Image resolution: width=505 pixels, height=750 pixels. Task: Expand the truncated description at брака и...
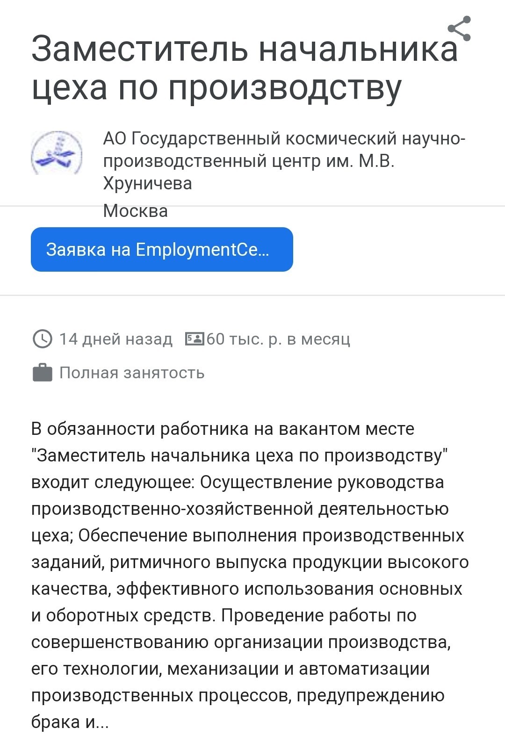(x=70, y=722)
